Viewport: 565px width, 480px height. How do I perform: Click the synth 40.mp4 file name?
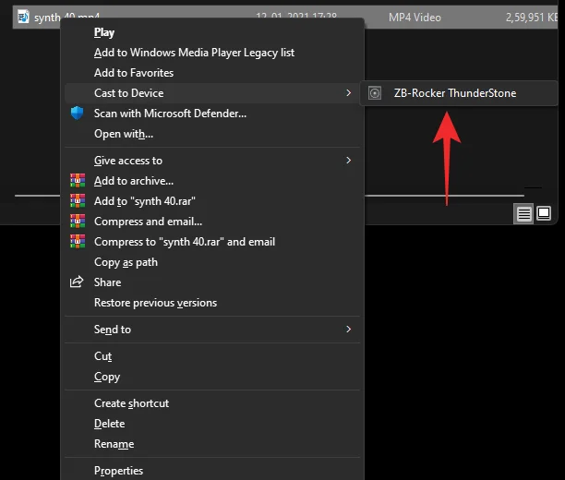tap(67, 18)
